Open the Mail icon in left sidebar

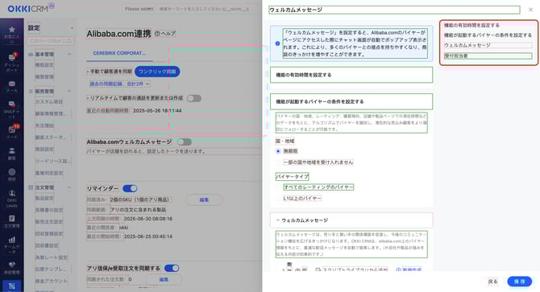(x=12, y=84)
